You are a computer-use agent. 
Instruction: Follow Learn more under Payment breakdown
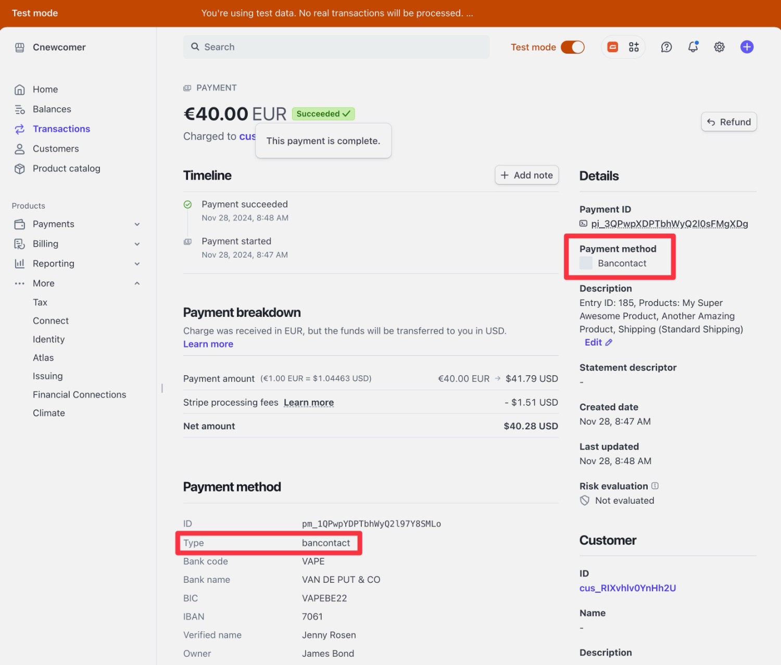[x=208, y=344]
